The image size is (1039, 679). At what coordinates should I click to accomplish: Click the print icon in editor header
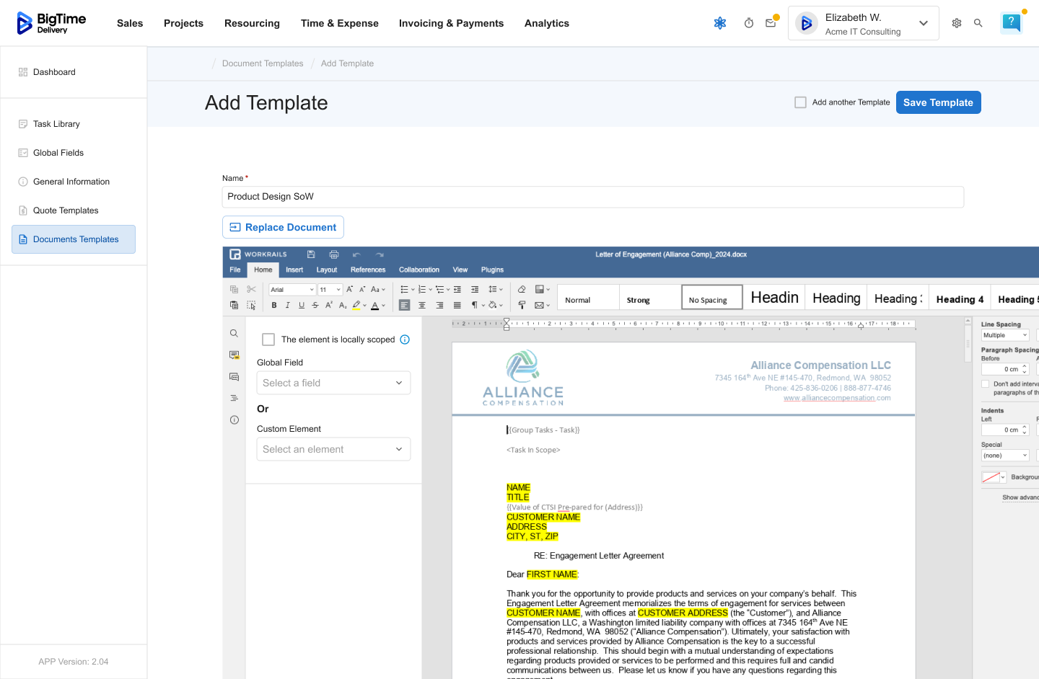point(333,254)
